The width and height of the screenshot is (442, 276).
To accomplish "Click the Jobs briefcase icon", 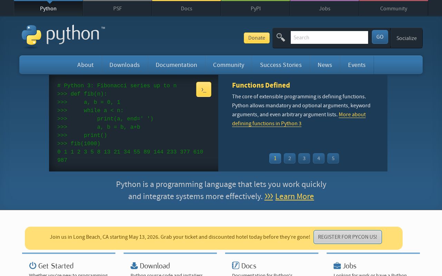I will 337,266.
